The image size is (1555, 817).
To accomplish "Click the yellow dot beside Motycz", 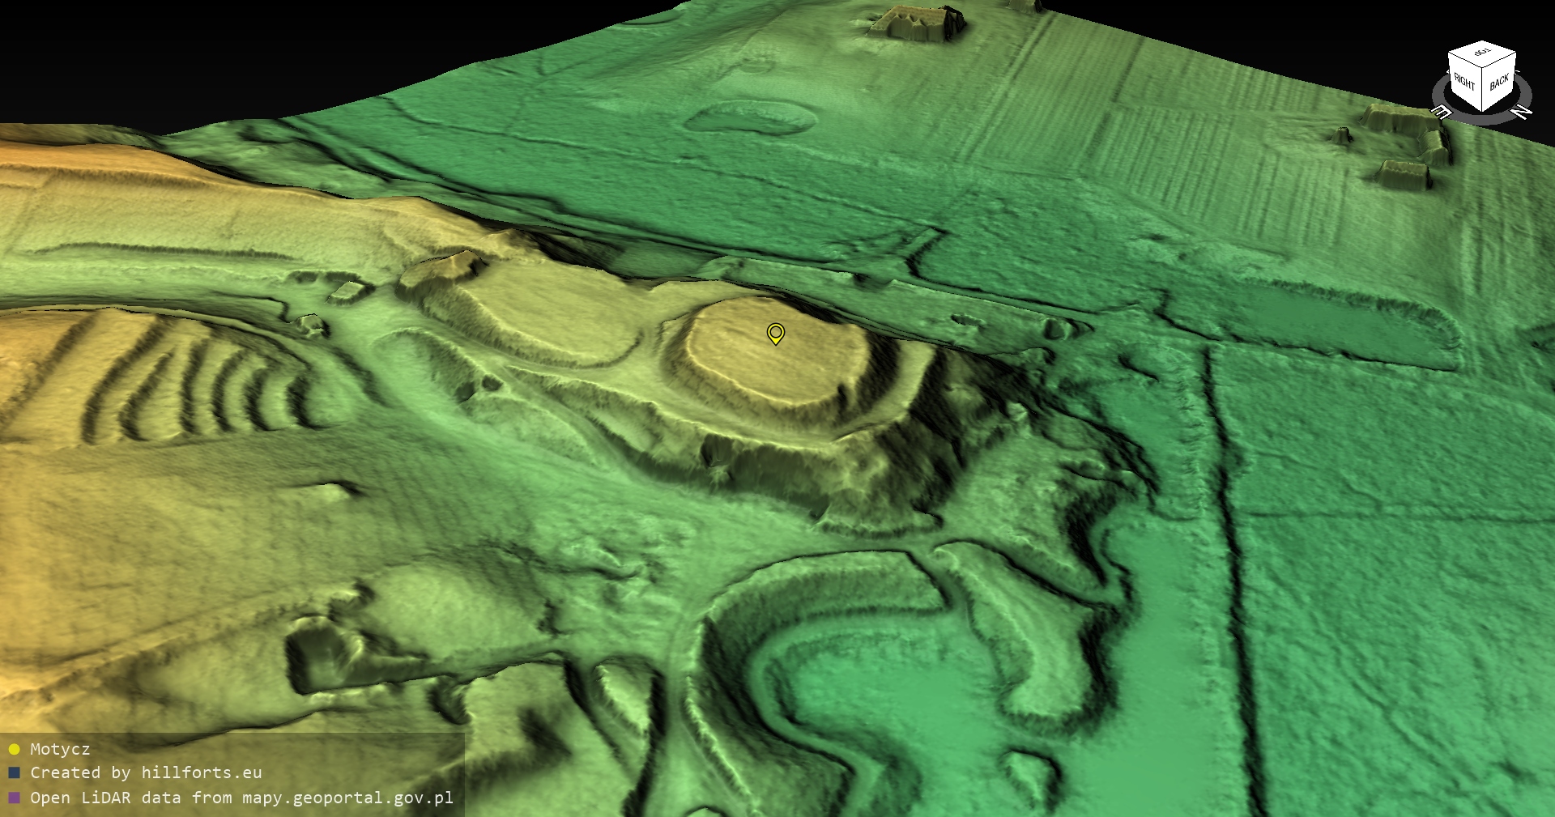I will tap(14, 749).
